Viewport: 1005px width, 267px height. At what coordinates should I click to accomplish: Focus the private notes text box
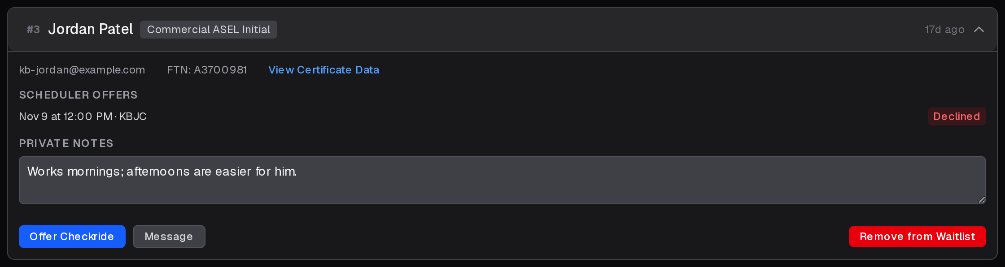click(x=502, y=180)
